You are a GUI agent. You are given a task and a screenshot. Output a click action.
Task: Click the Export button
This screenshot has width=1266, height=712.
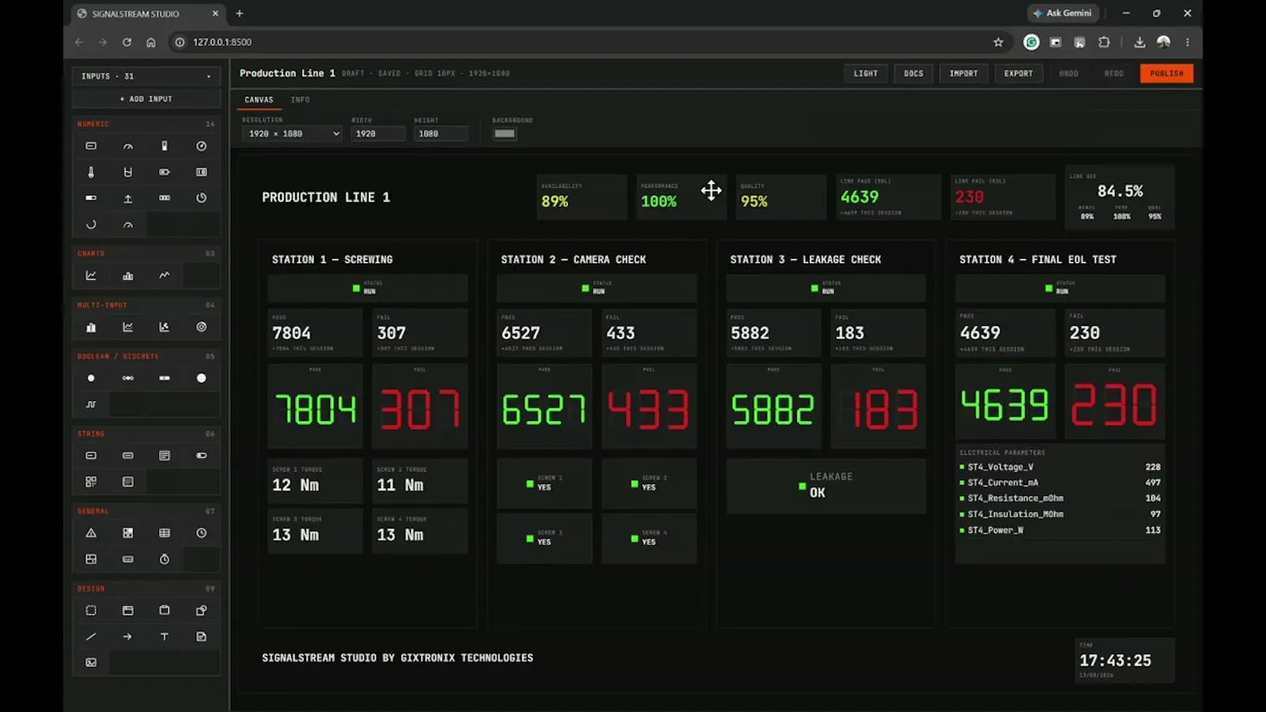click(x=1018, y=74)
